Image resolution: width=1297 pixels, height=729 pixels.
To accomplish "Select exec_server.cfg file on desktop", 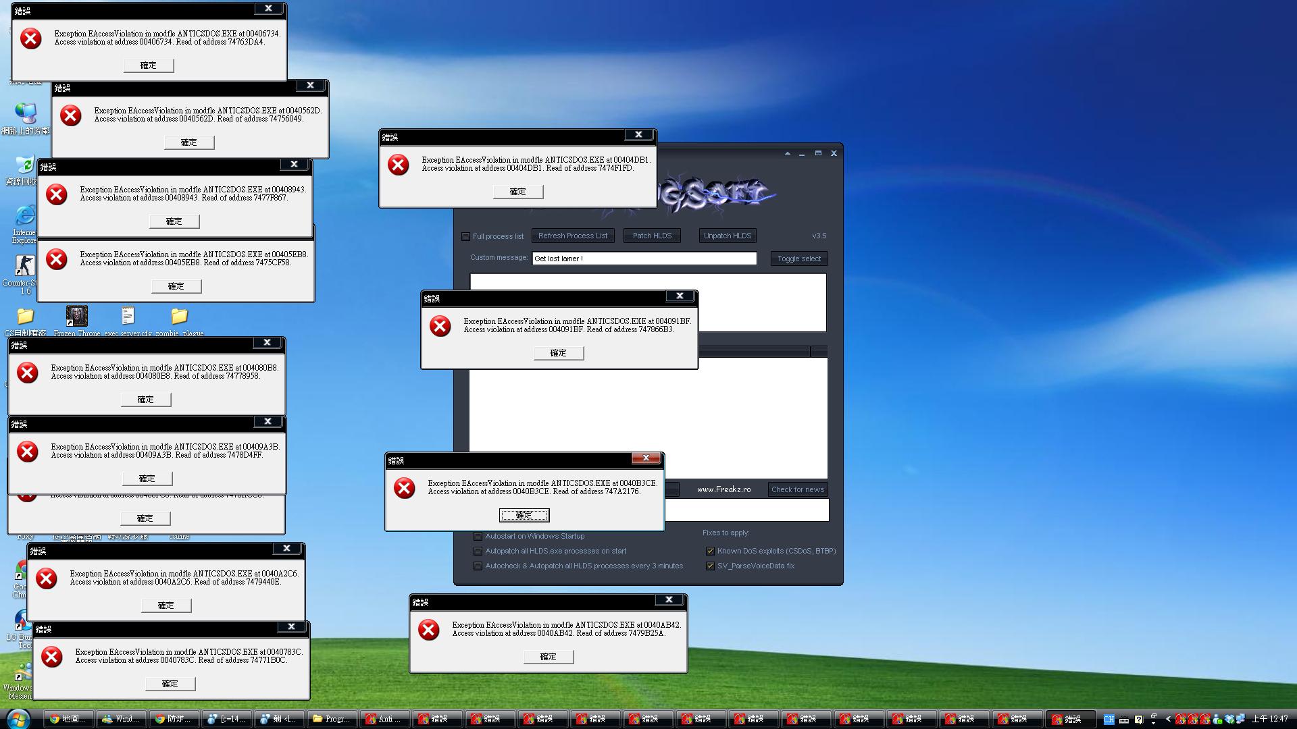I will pos(128,321).
